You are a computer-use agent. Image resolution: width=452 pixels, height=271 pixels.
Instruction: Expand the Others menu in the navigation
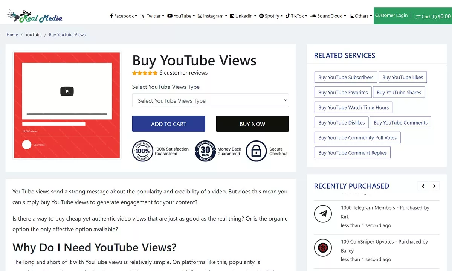point(360,16)
